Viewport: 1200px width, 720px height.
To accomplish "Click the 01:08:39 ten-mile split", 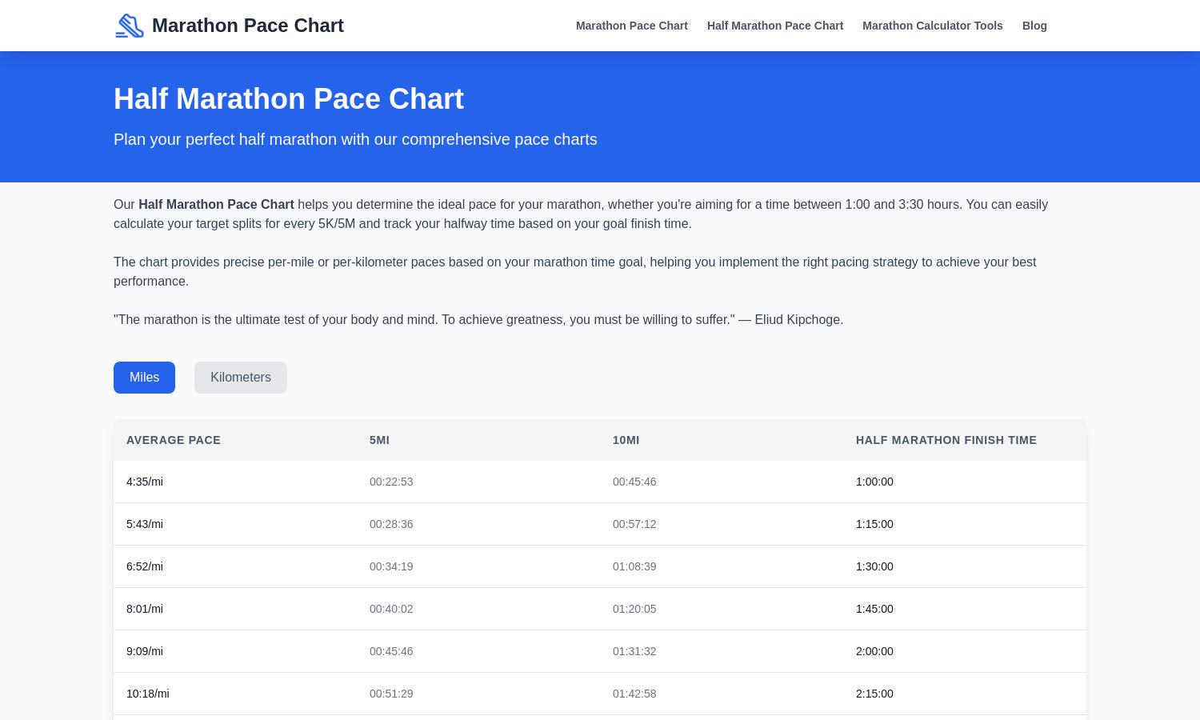I will click(634, 566).
